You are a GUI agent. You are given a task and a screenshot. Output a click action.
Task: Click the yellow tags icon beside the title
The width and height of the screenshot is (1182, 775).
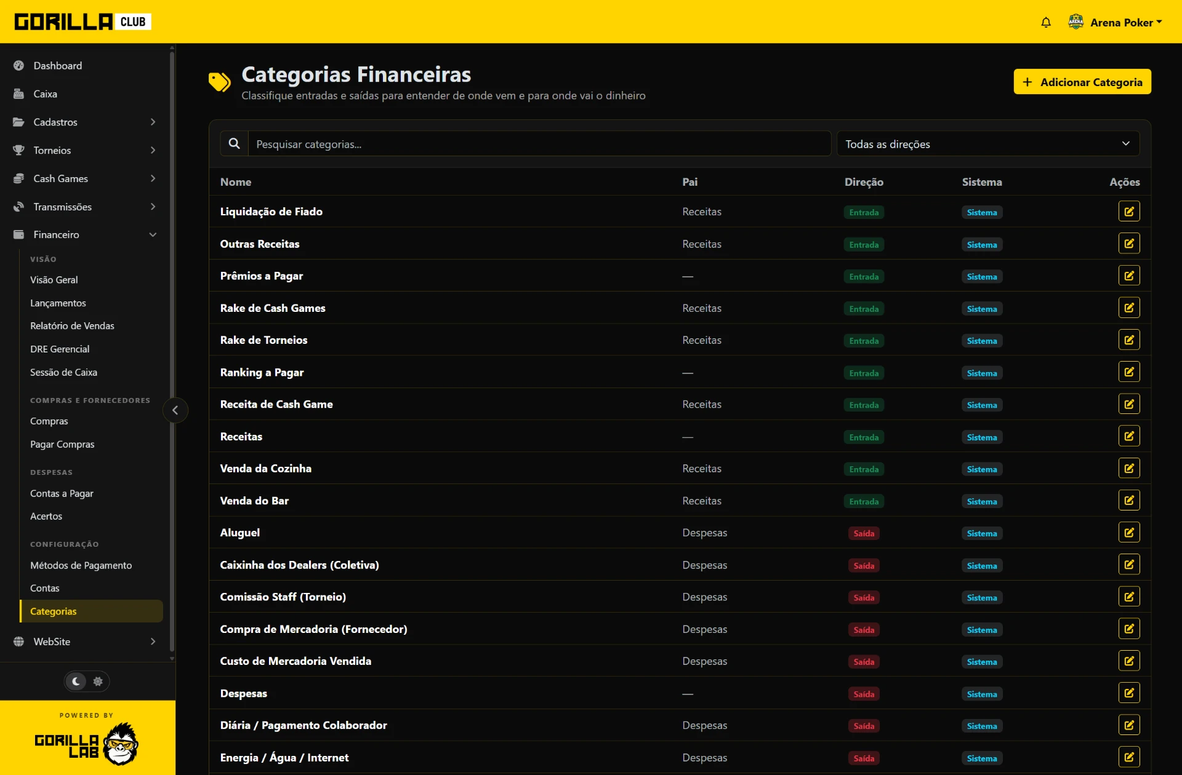[x=219, y=82]
